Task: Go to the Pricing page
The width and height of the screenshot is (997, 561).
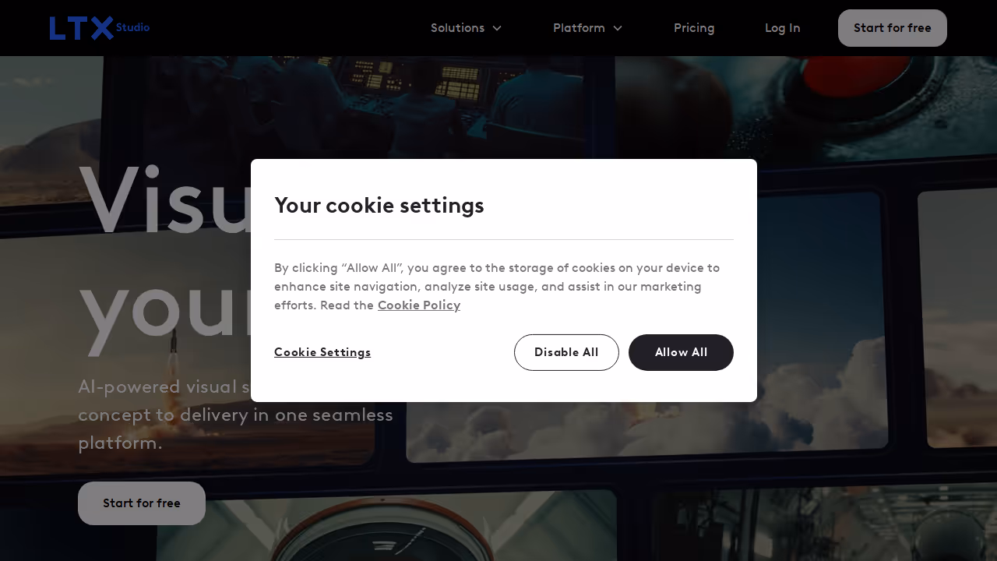Action: (x=694, y=28)
